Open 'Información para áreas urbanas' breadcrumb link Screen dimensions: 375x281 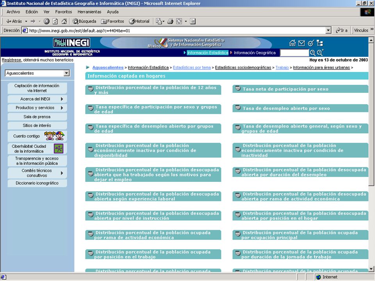(321, 68)
